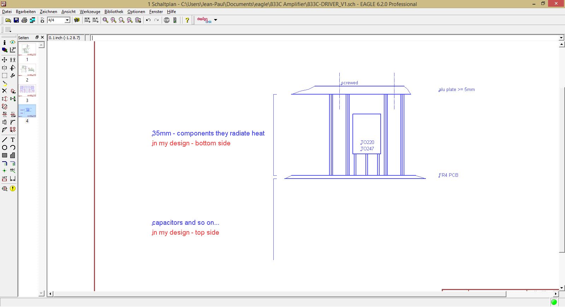Select sheet 1 thumbnail

27,49
